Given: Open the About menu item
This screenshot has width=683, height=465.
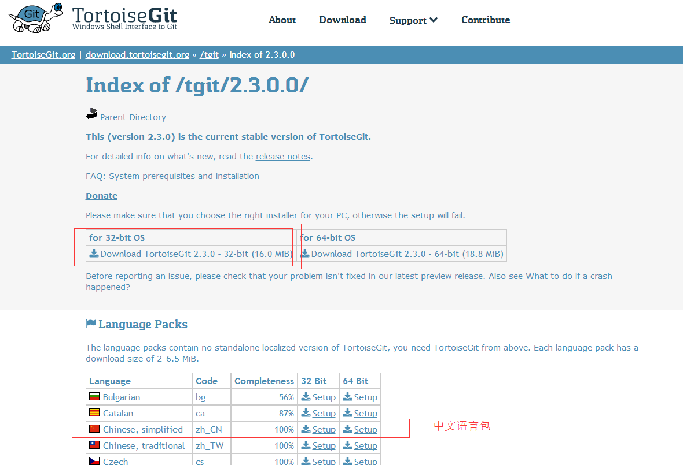Looking at the screenshot, I should (282, 20).
